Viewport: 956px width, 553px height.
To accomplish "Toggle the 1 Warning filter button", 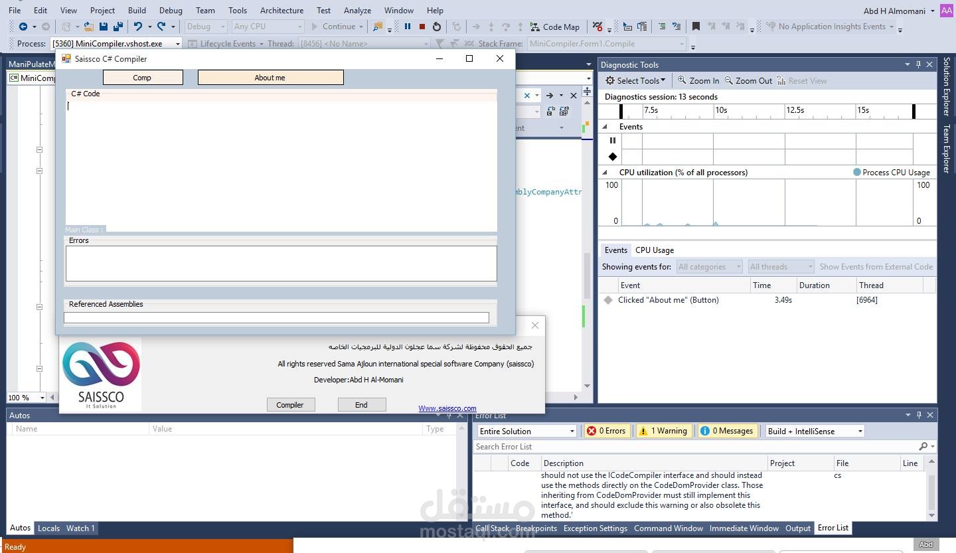I will pyautogui.click(x=663, y=430).
